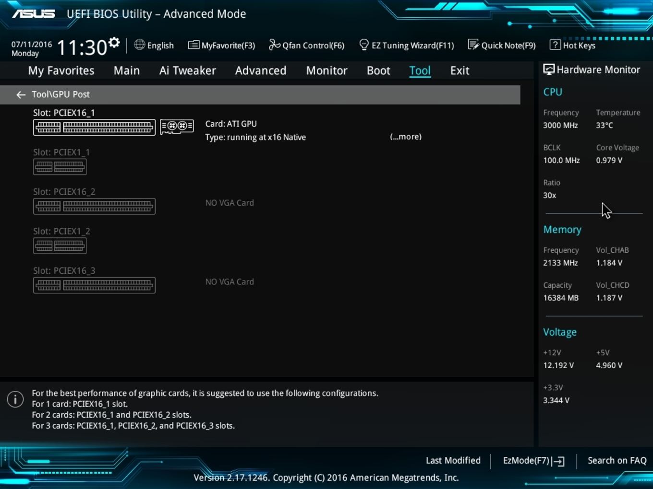
Task: Select the PCIEX16_1 slot graphic
Action: click(x=94, y=128)
